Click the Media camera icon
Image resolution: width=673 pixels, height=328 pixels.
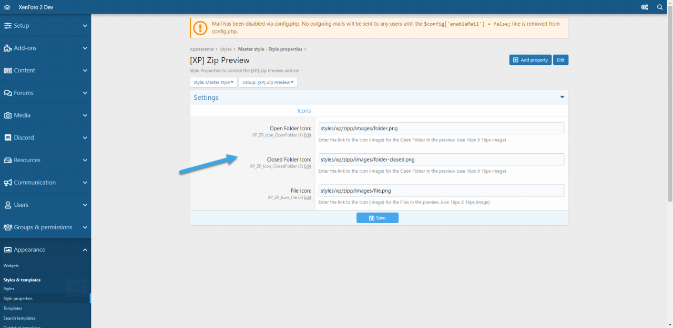[8, 115]
